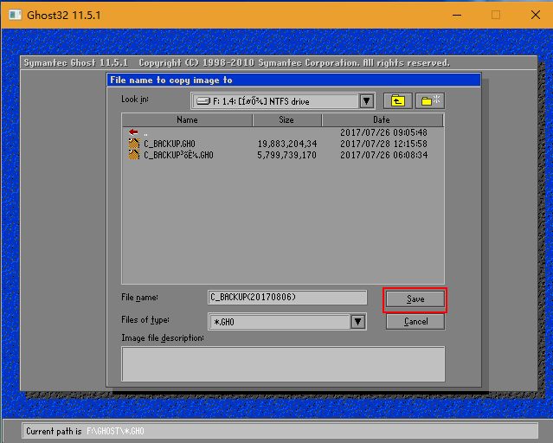
Task: Click the parent directory red arrow icon
Action: [133, 132]
